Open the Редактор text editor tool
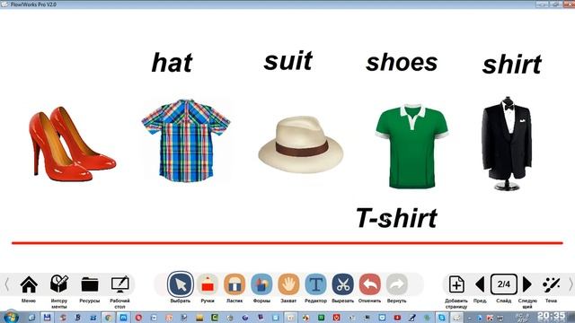This screenshot has width=575, height=323. coord(315,284)
